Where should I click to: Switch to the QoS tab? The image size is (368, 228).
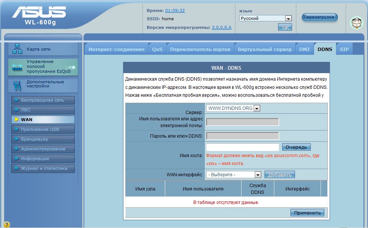(157, 49)
